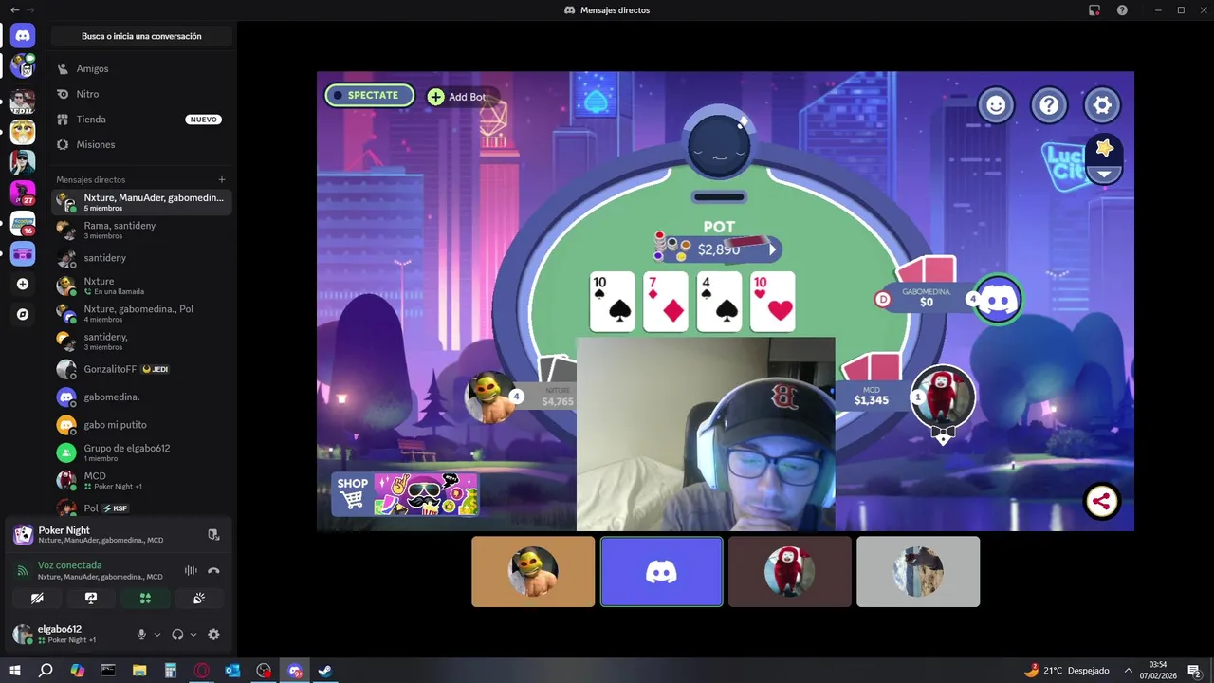
Task: Open Poker Night activity panel title
Action: pos(64,530)
